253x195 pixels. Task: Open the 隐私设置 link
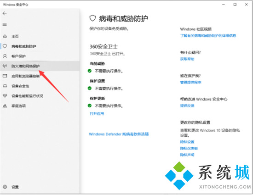click(x=187, y=142)
